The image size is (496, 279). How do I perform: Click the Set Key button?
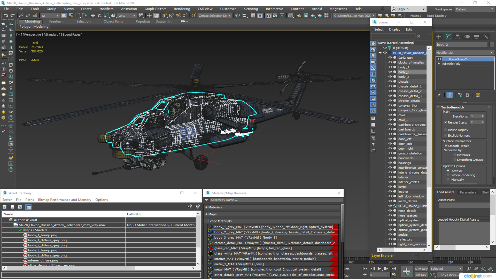[x=421, y=275]
